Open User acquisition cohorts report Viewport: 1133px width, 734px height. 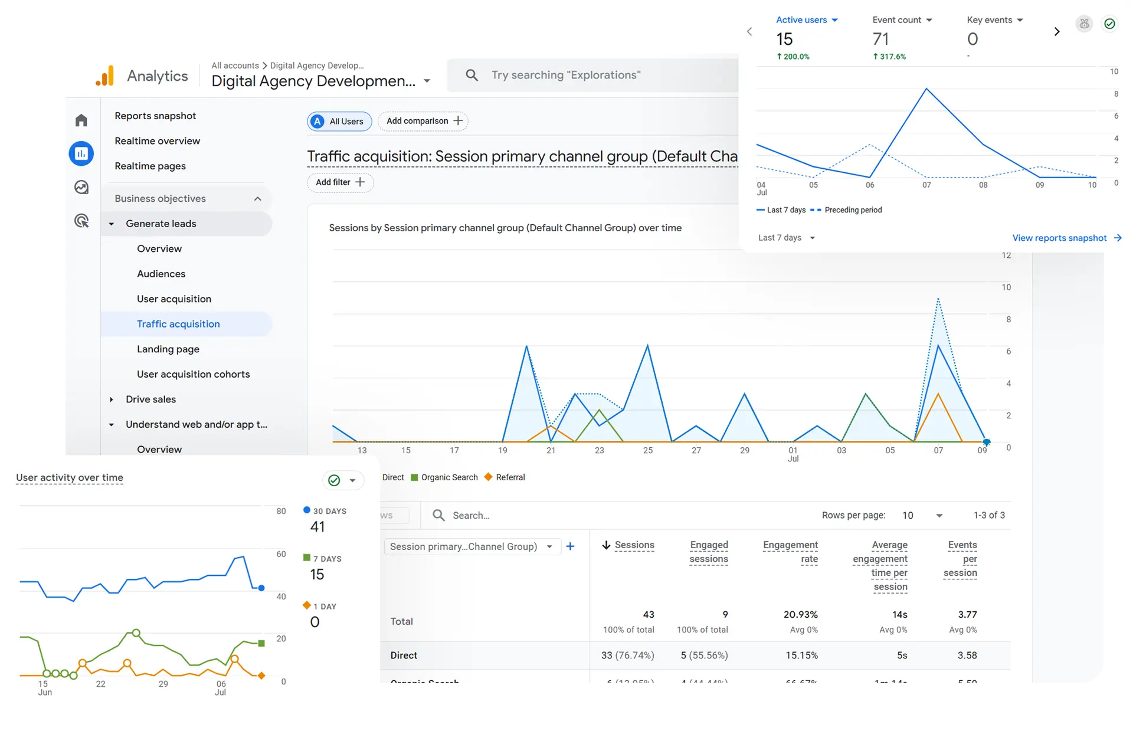[x=194, y=374]
